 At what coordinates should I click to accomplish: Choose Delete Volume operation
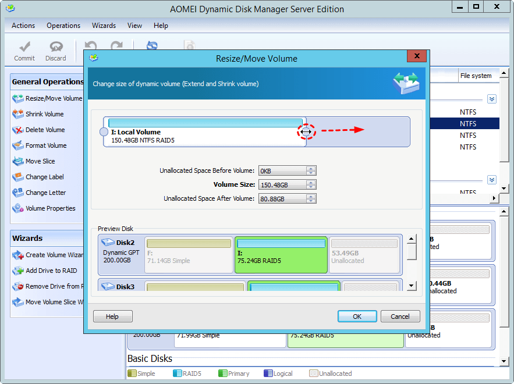pos(38,130)
